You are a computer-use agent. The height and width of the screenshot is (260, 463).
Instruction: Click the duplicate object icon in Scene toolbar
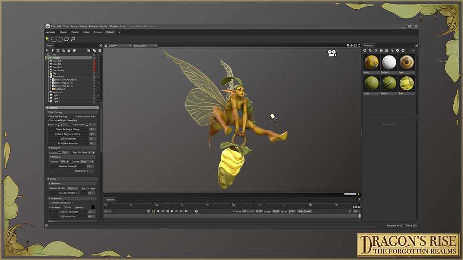(94, 50)
